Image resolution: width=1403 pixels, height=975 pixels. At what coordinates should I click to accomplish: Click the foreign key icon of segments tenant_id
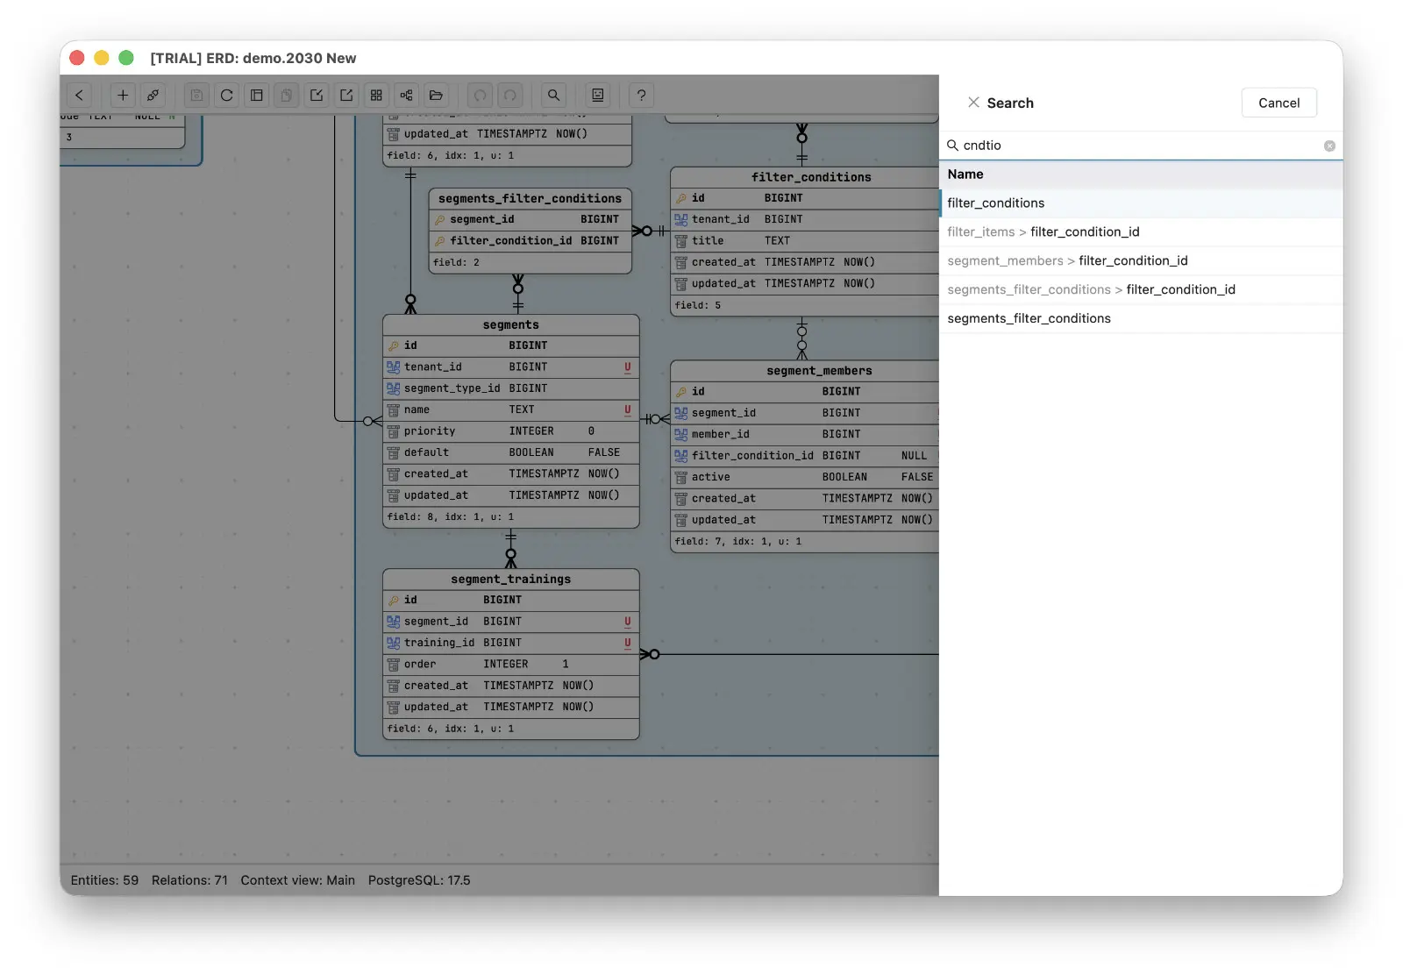pyautogui.click(x=394, y=367)
